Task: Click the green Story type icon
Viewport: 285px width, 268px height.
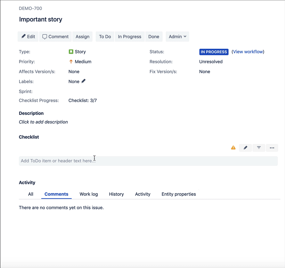Action: click(70, 51)
